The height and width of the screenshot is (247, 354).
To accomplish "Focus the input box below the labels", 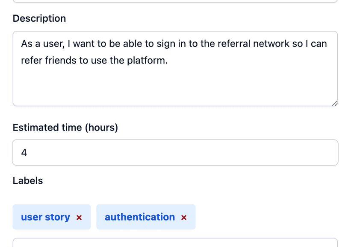I will pyautogui.click(x=175, y=243).
